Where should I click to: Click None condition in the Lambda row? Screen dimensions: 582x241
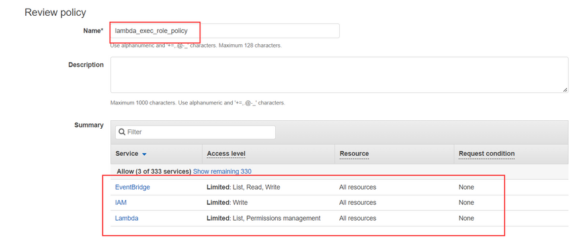click(466, 219)
